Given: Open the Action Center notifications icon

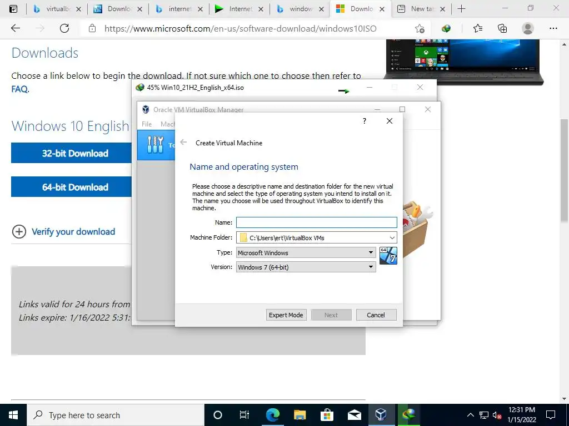Looking at the screenshot, I should pos(551,415).
